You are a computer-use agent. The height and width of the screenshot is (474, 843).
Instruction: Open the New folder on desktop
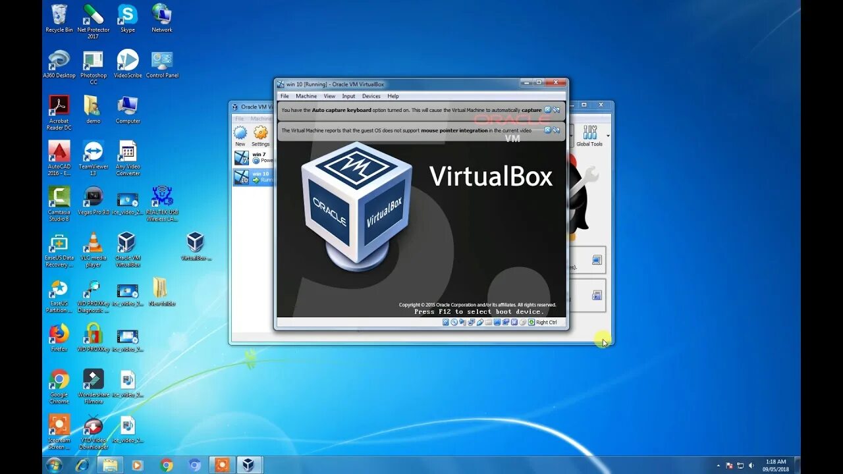(162, 292)
